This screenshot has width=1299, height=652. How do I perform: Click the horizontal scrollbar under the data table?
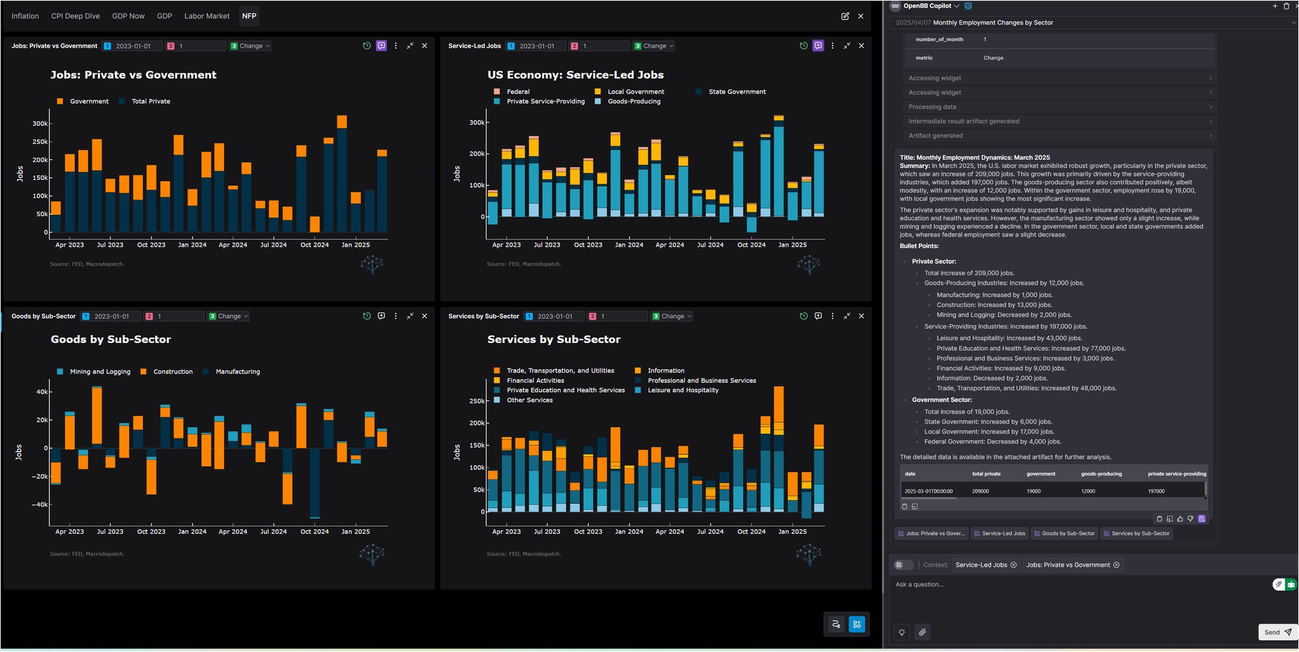[x=930, y=498]
